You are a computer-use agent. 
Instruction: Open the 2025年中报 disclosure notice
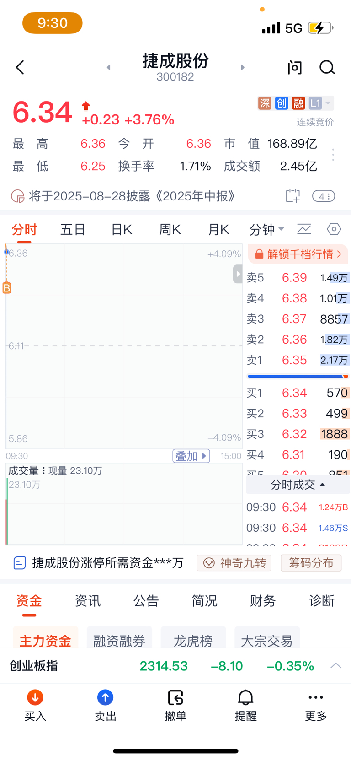click(x=132, y=196)
